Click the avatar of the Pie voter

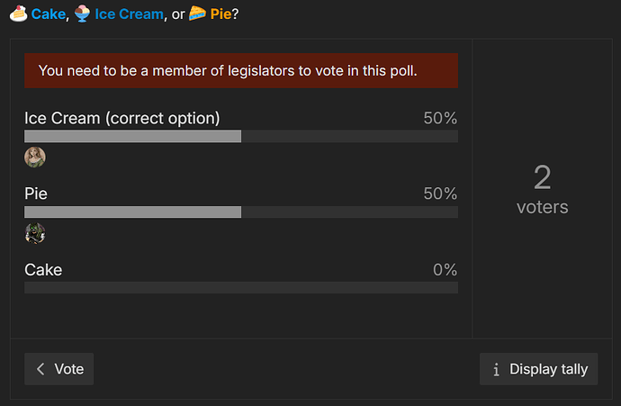[35, 234]
